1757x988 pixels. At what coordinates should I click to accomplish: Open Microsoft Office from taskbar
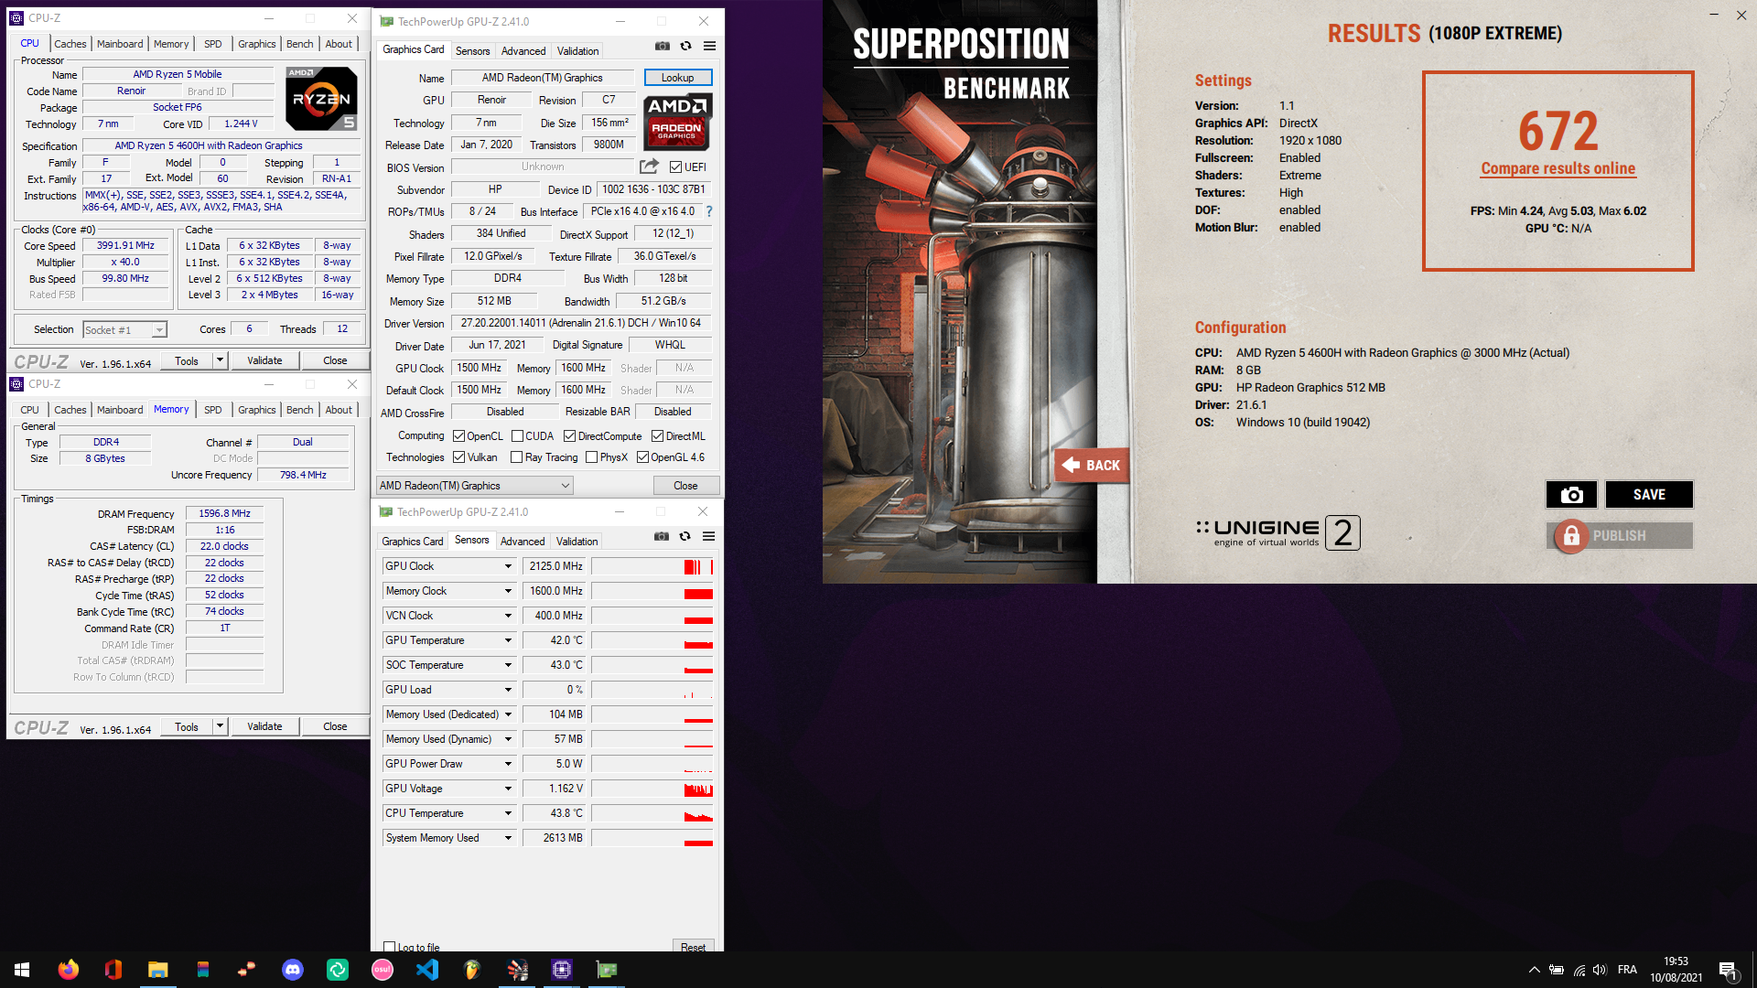point(113,970)
